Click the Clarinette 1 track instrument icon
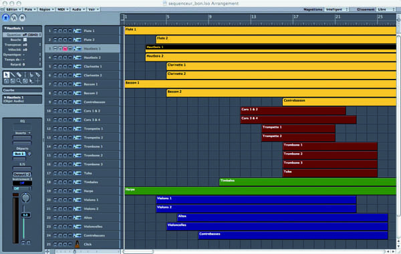The height and width of the screenshot is (254, 401). pos(78,66)
